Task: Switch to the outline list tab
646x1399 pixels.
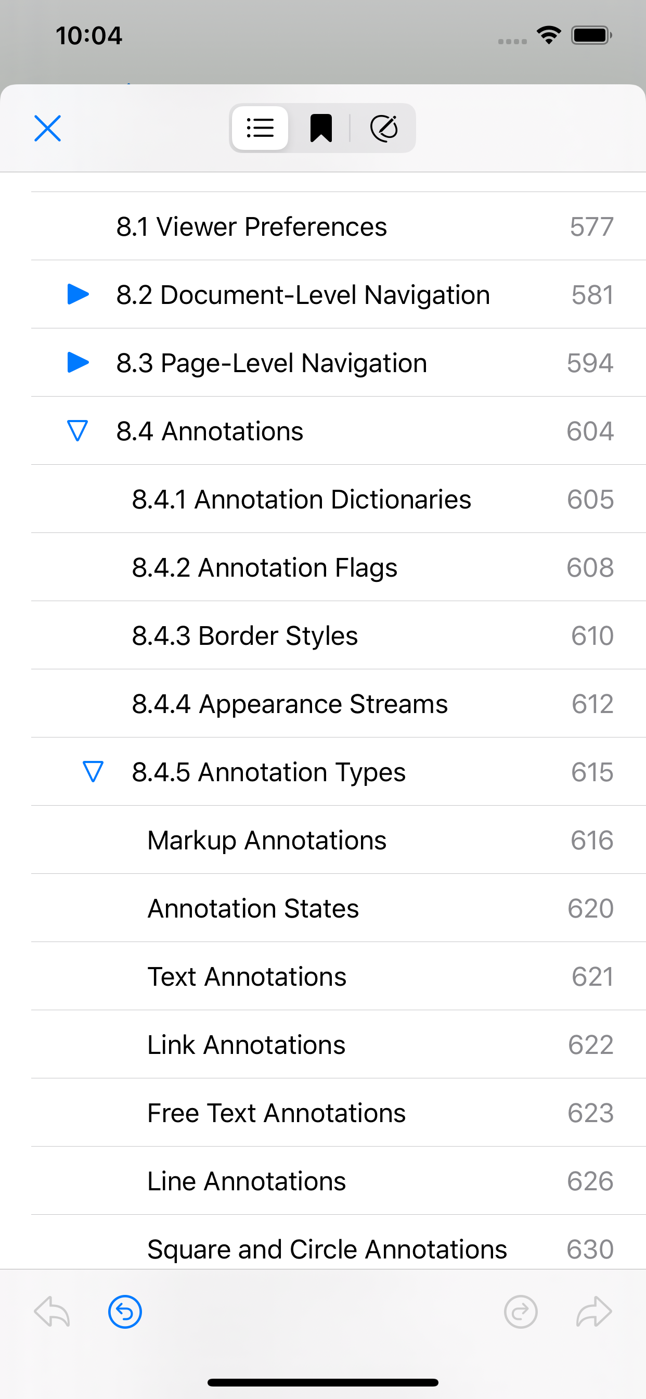Action: click(260, 128)
